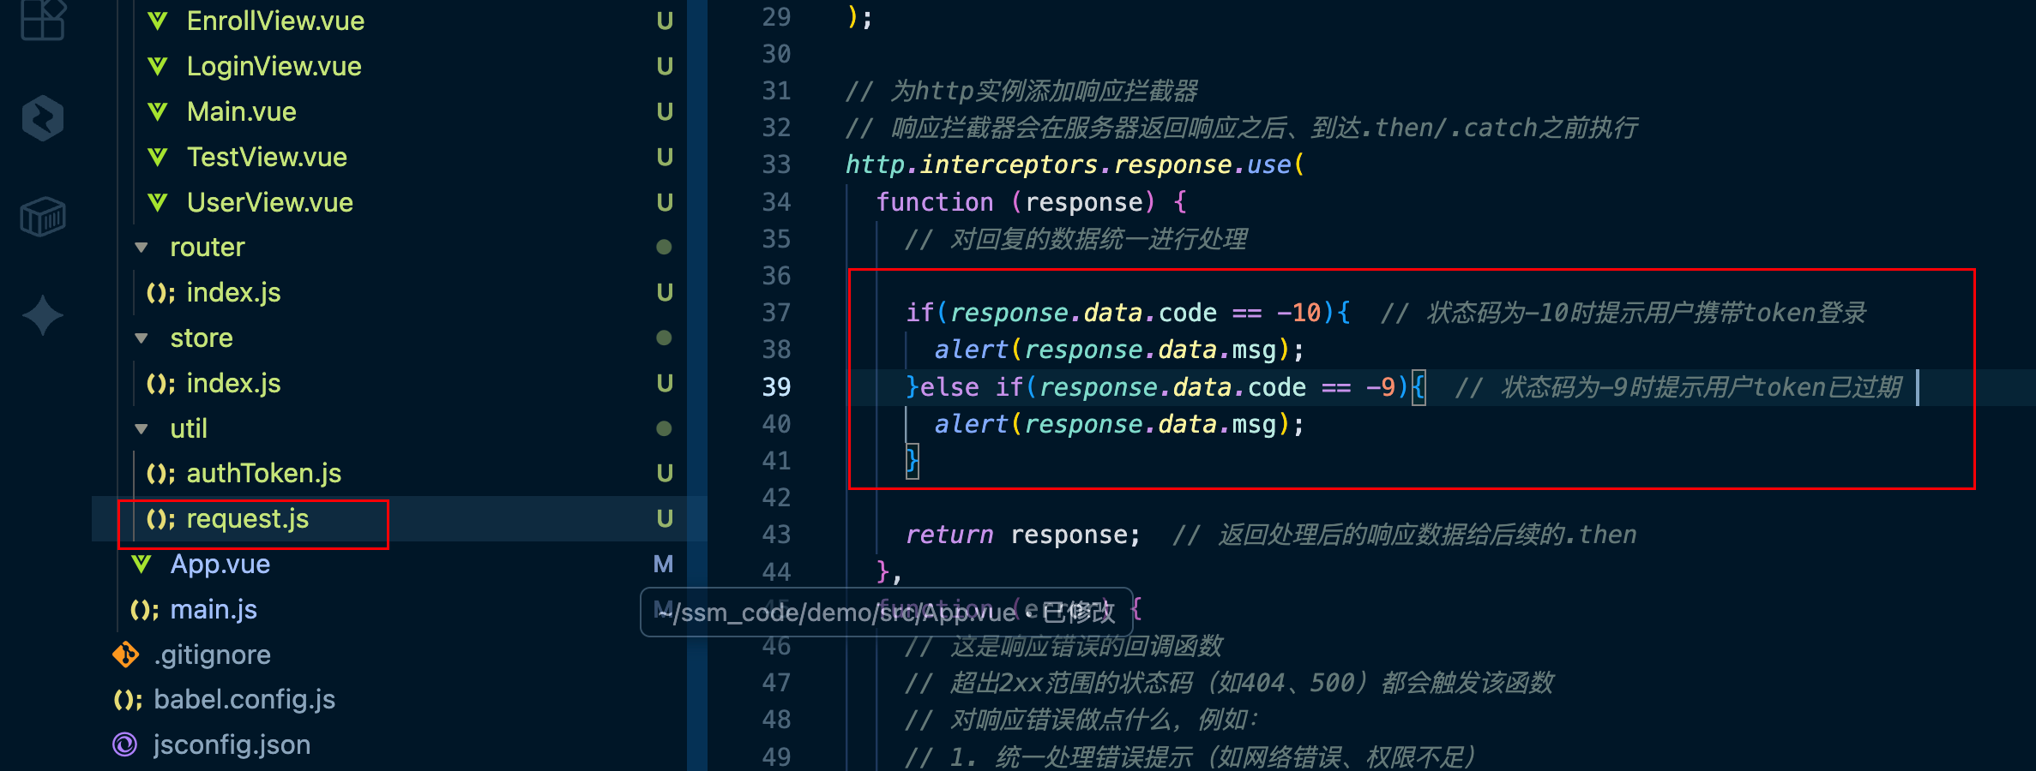
Task: Click the closing brace on line 41
Action: pyautogui.click(x=913, y=461)
